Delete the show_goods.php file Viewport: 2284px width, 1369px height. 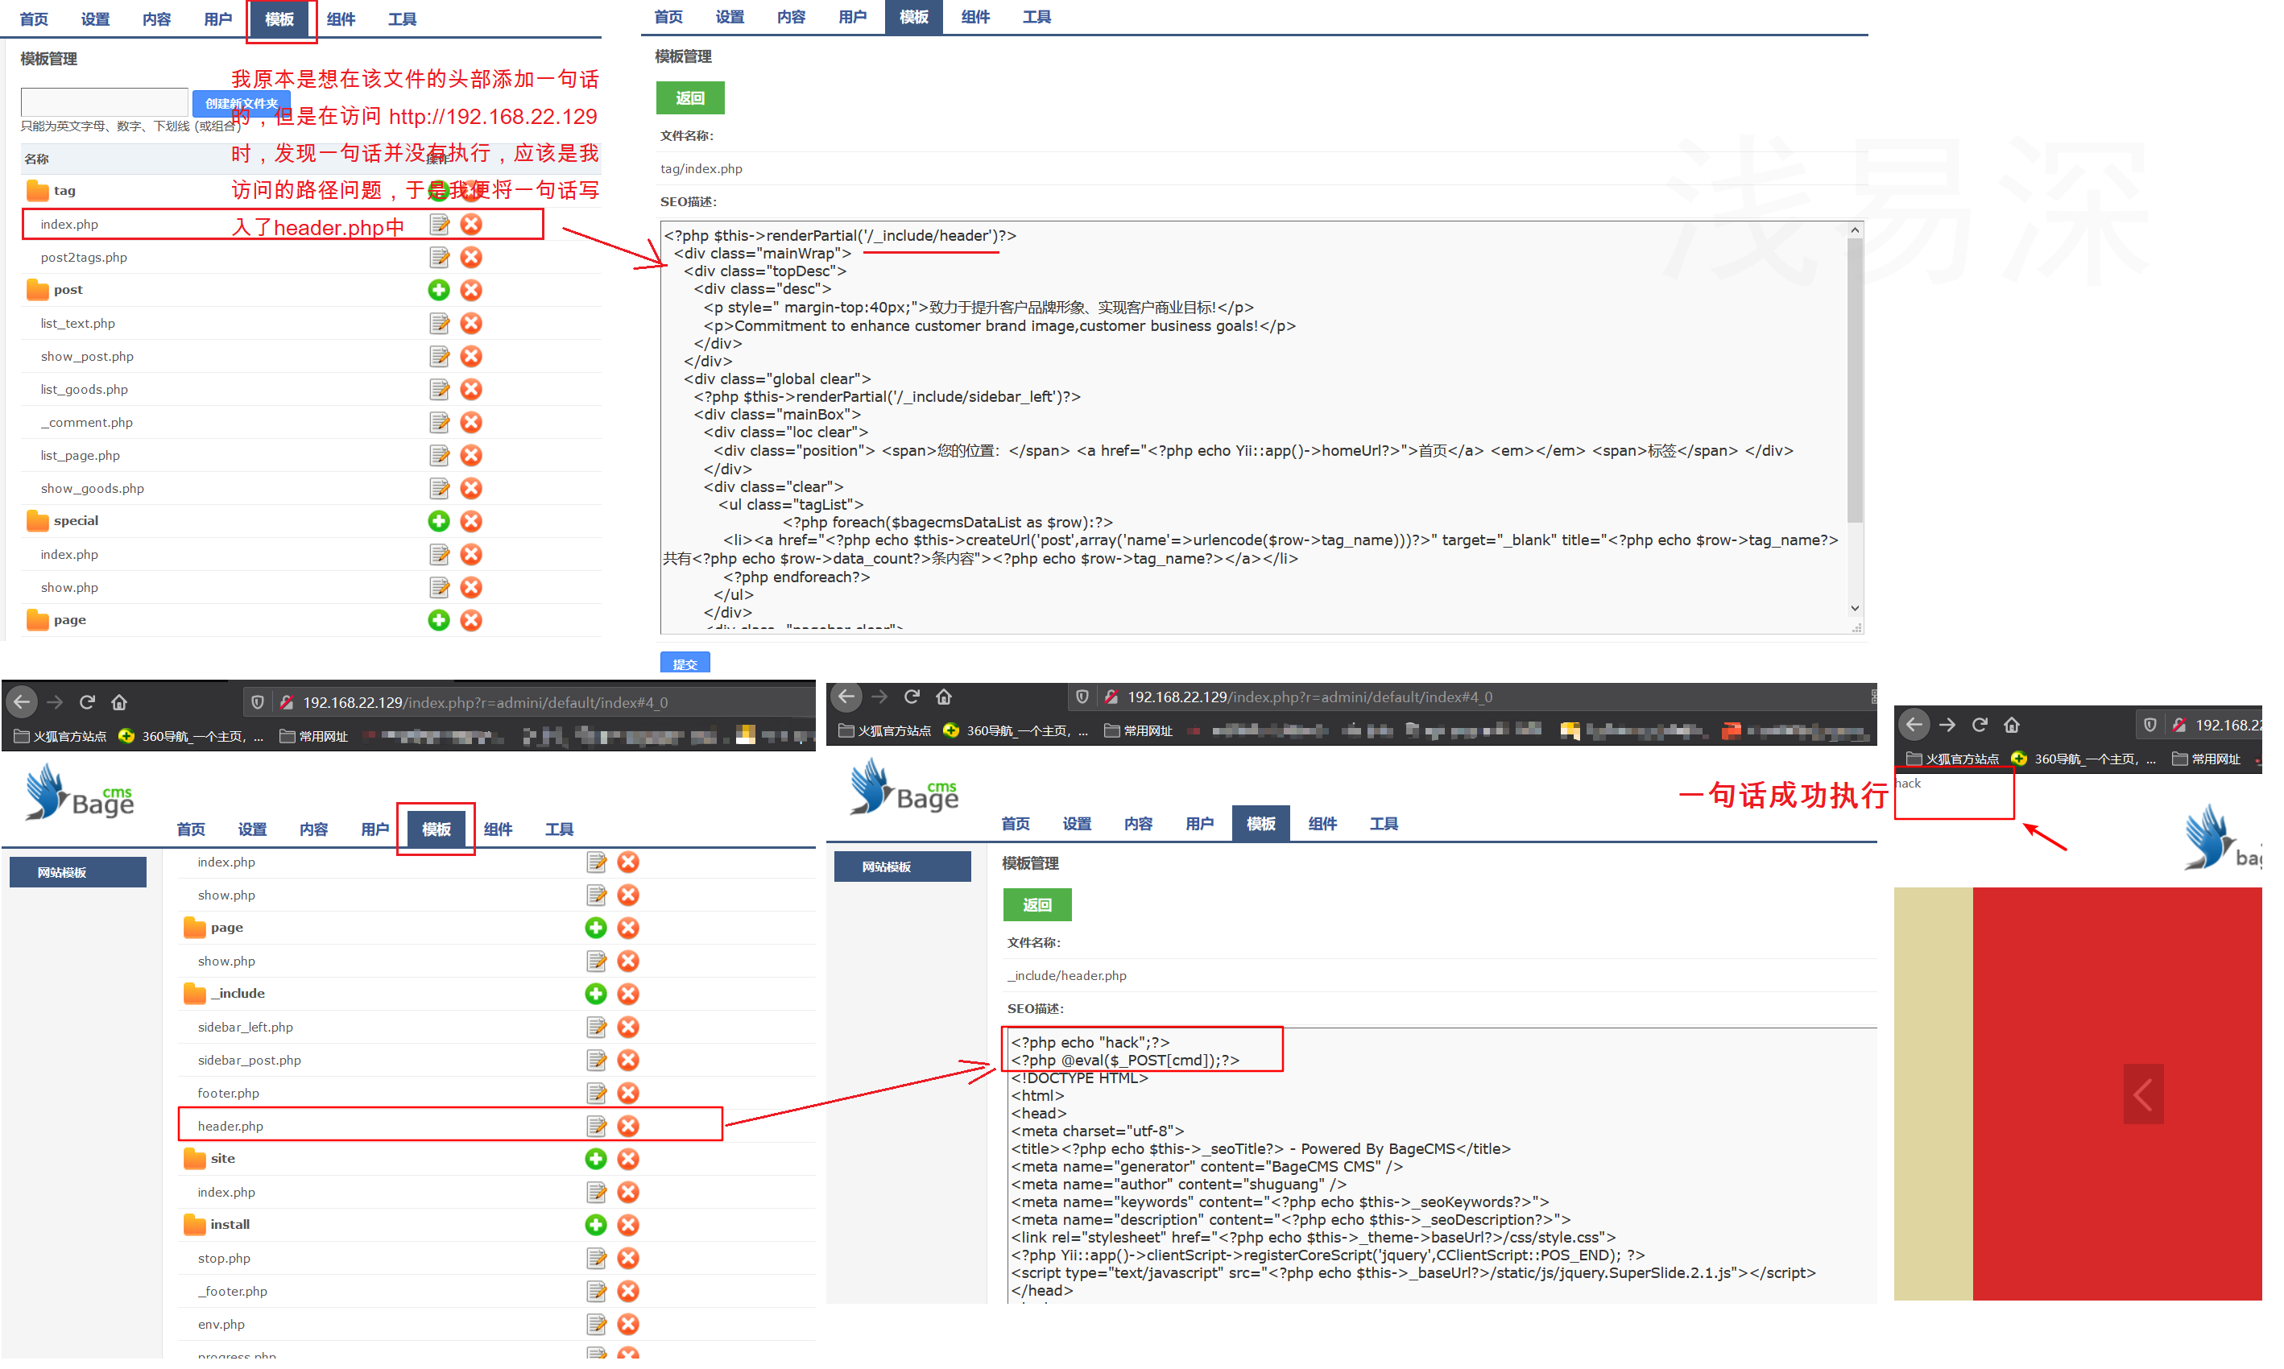pyautogui.click(x=471, y=488)
